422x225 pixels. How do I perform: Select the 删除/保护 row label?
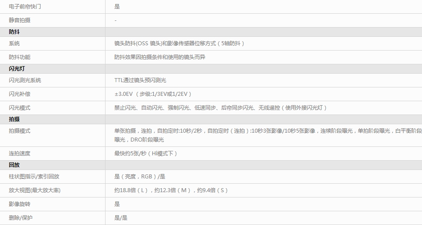point(20,218)
